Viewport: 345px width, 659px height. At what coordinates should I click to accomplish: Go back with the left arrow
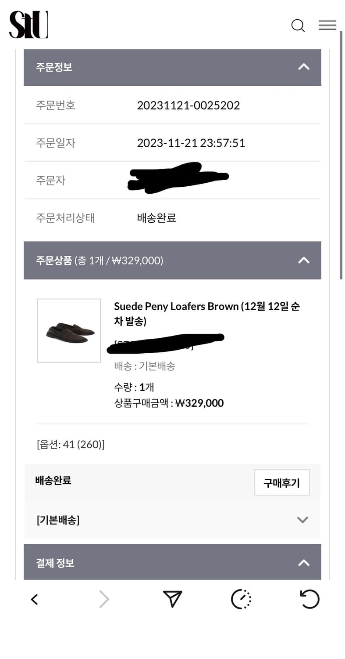tap(34, 599)
